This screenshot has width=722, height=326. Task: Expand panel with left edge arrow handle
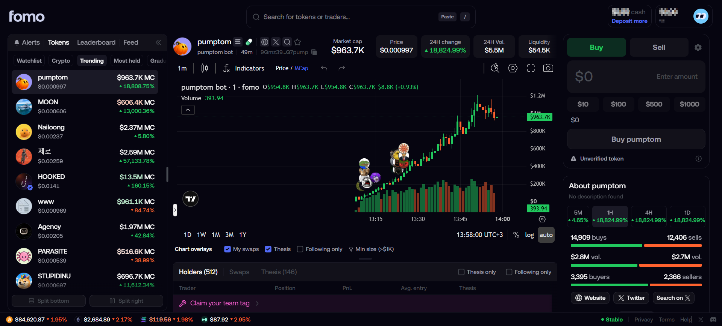(x=175, y=210)
